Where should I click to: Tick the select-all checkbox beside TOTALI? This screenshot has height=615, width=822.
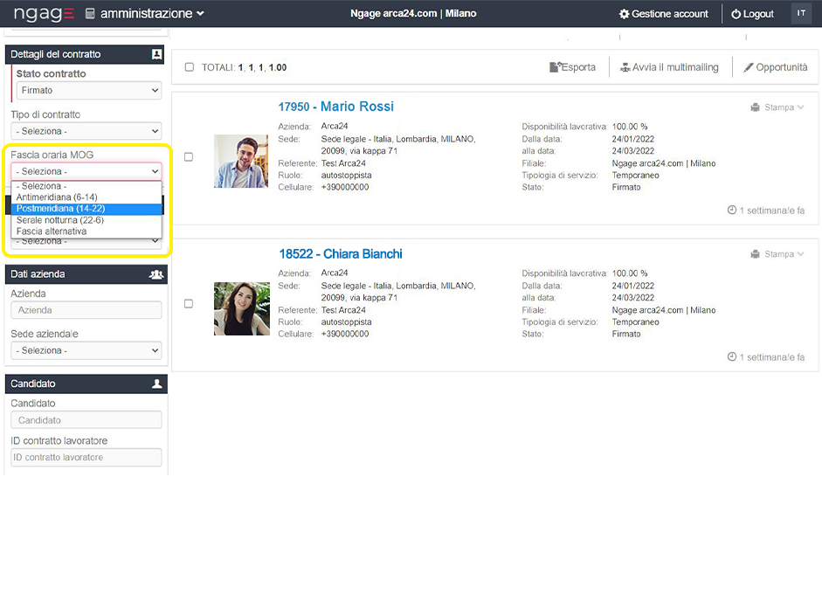[190, 67]
